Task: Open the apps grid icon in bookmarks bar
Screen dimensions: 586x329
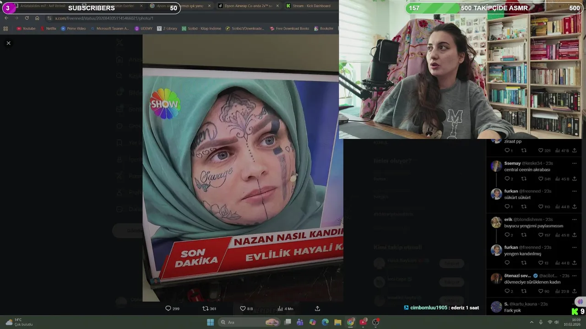Action: point(5,28)
